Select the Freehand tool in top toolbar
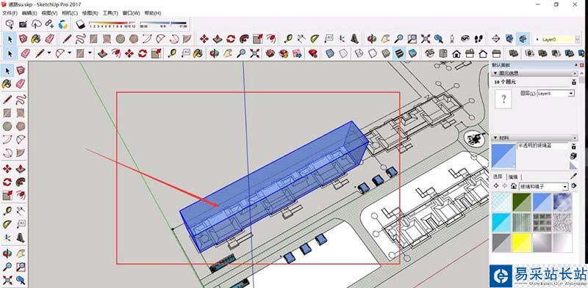This screenshot has width=588, height=288. pyautogui.click(x=80, y=39)
